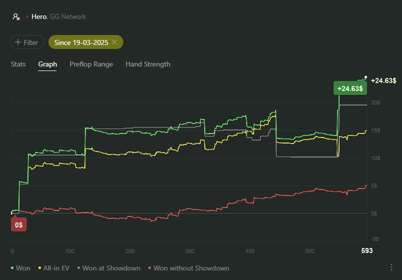Switch to the Stats tab

point(18,64)
